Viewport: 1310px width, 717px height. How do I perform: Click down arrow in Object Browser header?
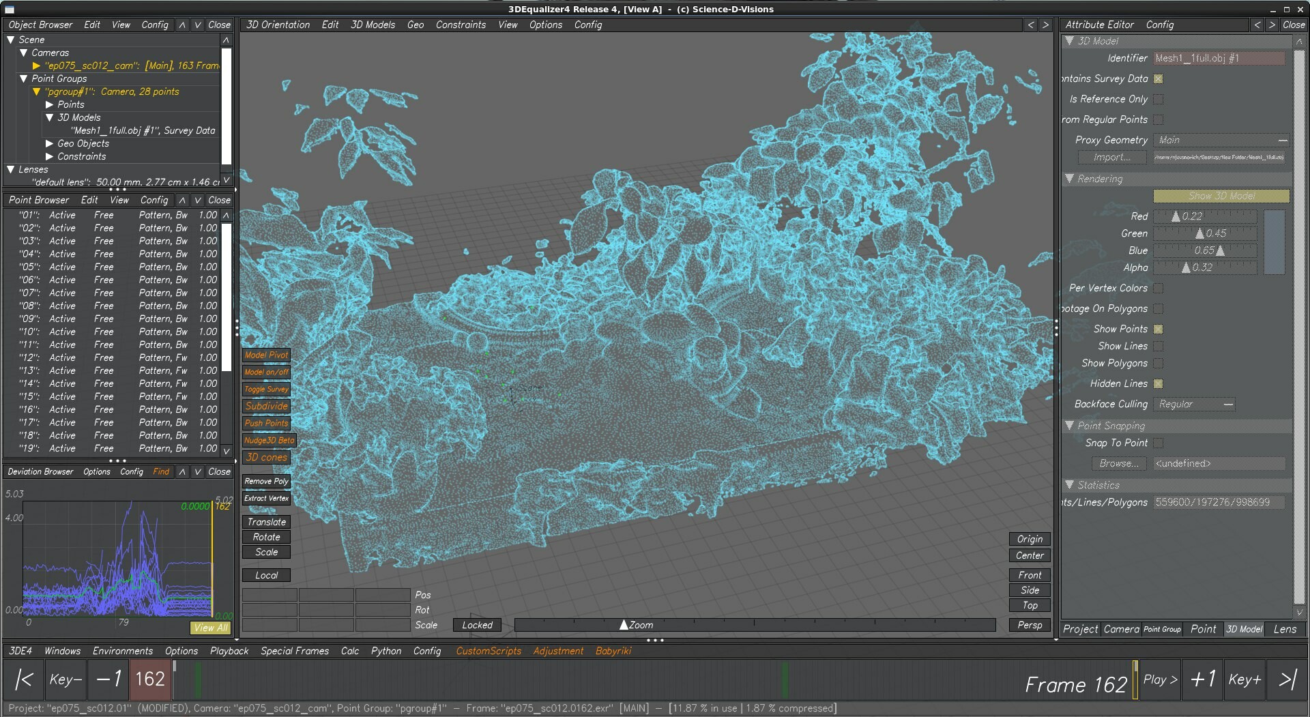click(x=197, y=25)
